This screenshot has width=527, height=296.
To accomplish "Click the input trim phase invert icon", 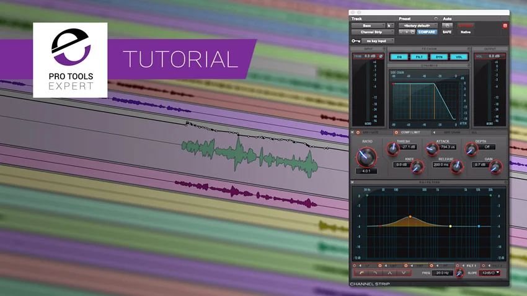I will [381, 56].
